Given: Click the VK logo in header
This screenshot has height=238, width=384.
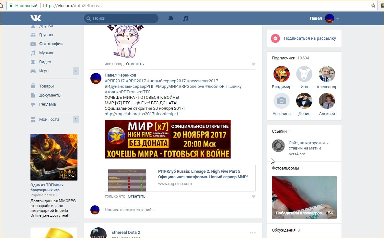Looking at the screenshot, I should [x=36, y=18].
